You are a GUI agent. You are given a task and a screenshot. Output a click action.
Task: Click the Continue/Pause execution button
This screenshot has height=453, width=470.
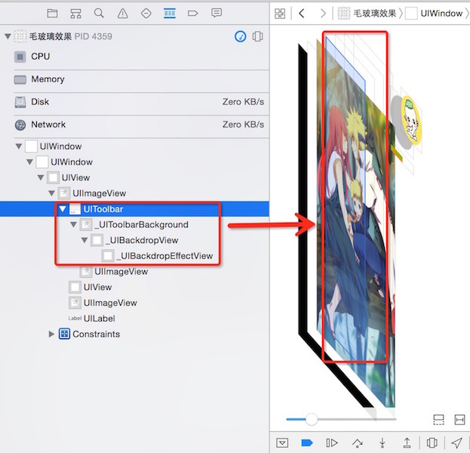pos(331,442)
